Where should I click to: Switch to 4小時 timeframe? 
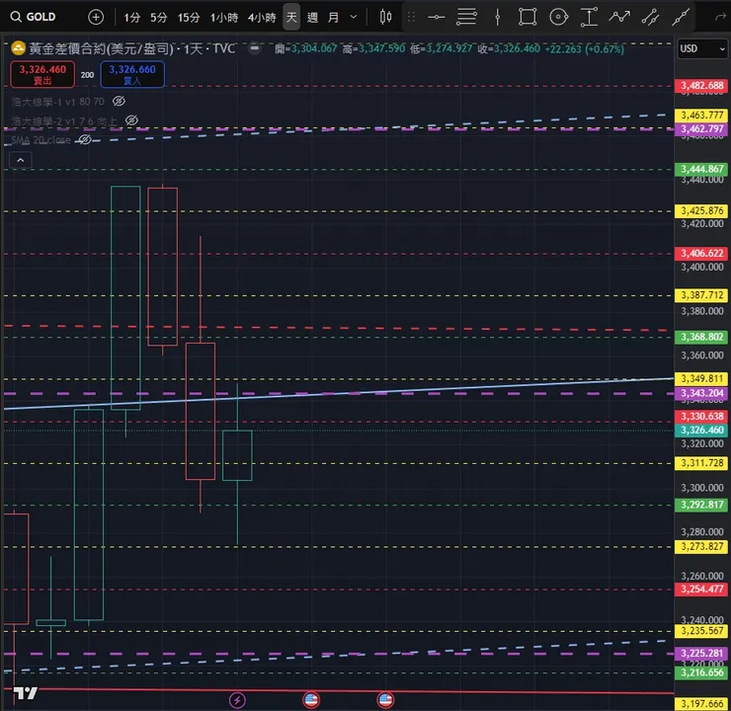(262, 18)
